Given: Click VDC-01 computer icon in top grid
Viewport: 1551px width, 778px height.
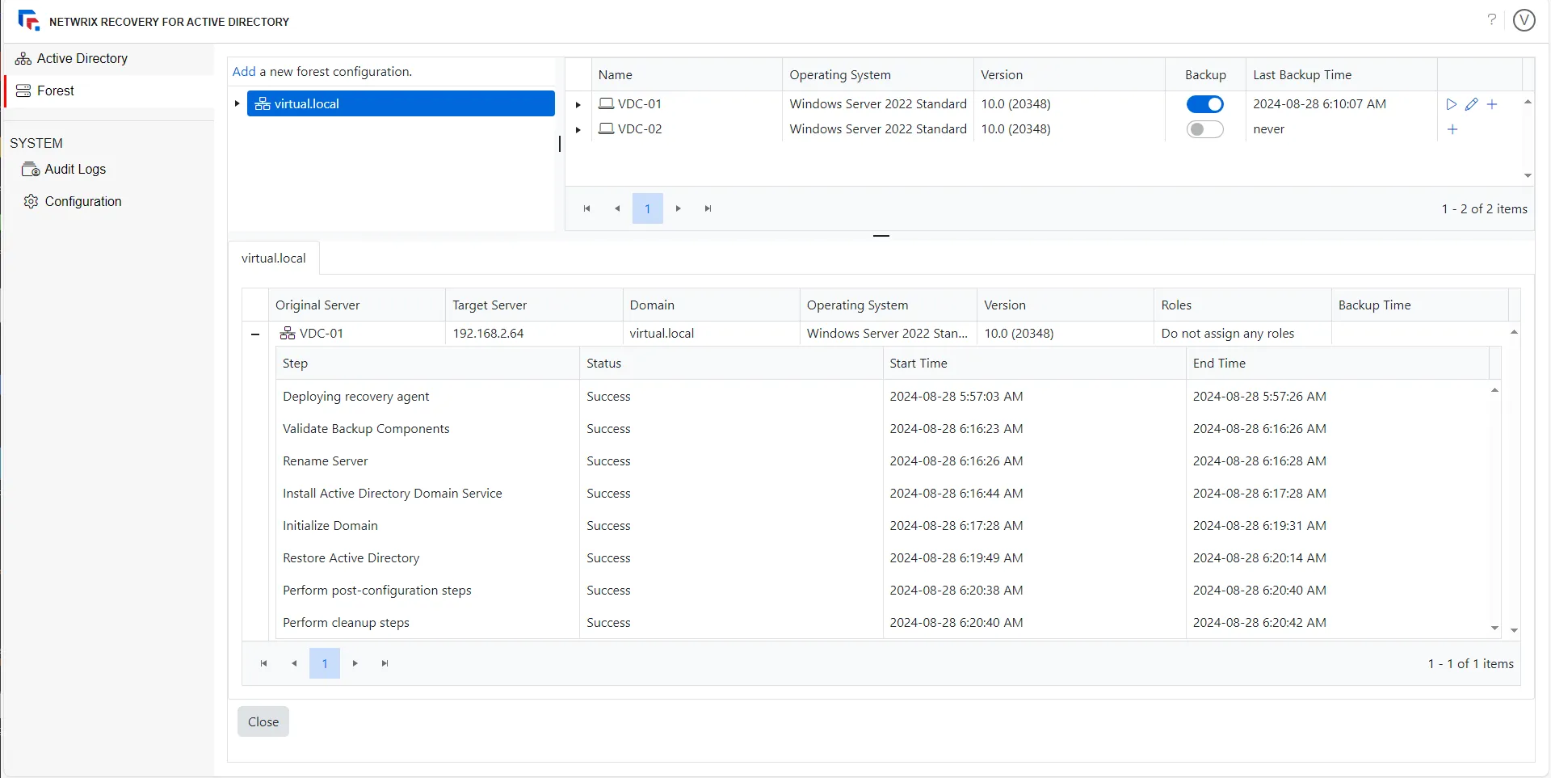Looking at the screenshot, I should [x=607, y=104].
